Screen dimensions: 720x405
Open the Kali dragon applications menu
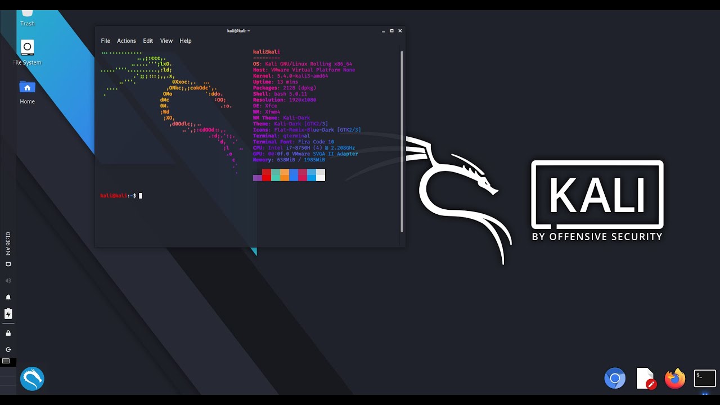pyautogui.click(x=32, y=379)
